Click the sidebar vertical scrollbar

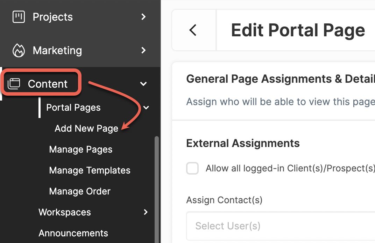pyautogui.click(x=157, y=190)
